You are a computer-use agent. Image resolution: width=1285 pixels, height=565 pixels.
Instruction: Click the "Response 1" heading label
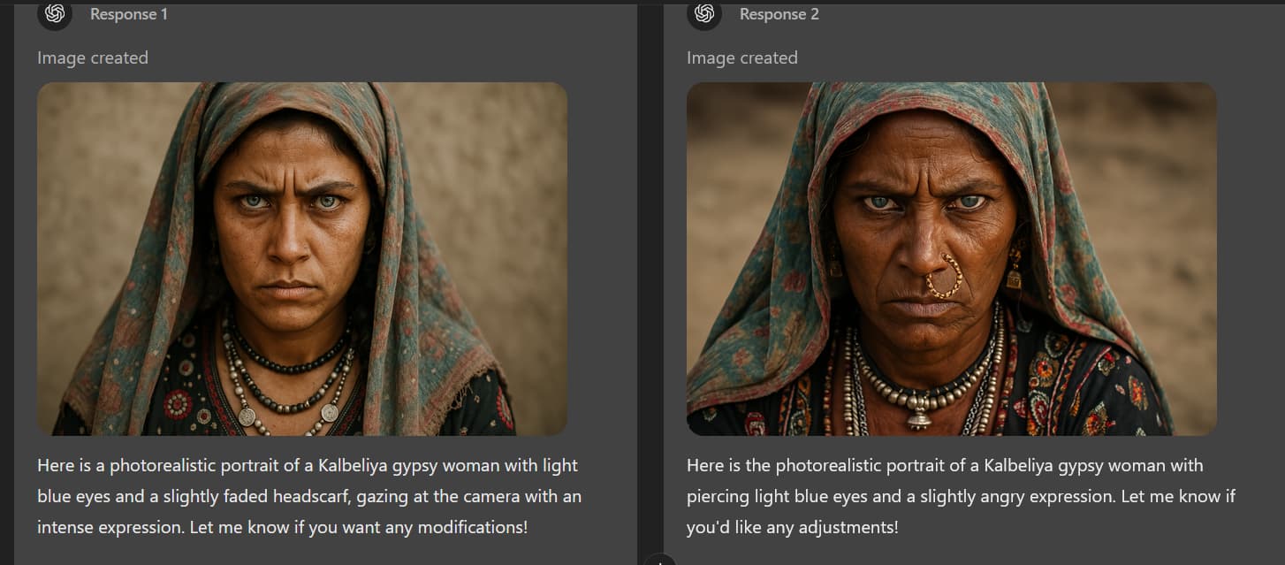(129, 14)
